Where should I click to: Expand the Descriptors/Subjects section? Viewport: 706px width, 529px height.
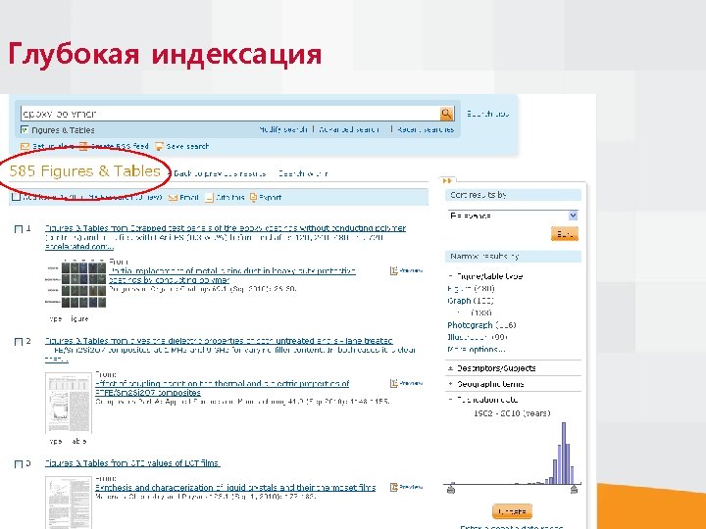(450, 368)
